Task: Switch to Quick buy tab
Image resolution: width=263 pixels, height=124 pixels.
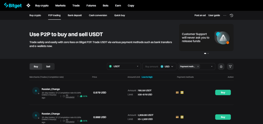Action: (120, 15)
